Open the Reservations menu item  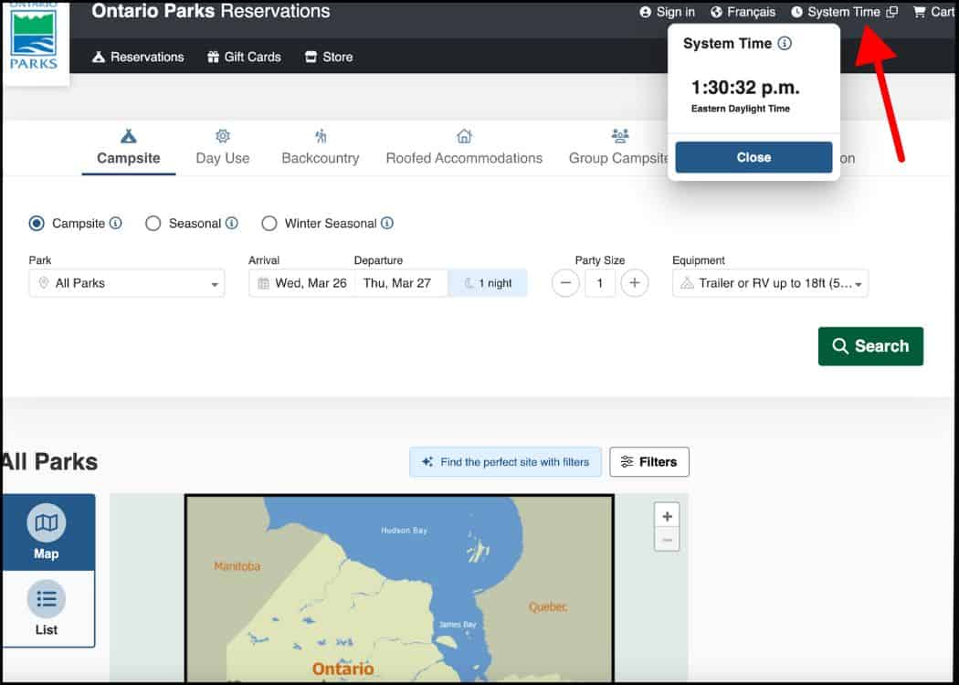tap(138, 57)
